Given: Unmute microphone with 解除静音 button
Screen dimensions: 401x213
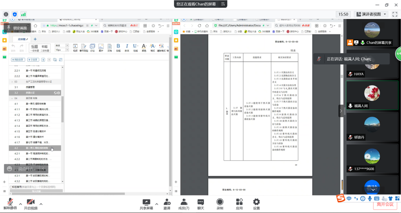Looking at the screenshot, I should (10, 204).
